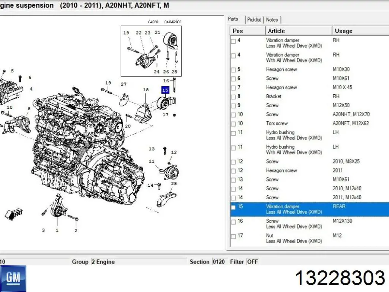Viewport: 389px width, 292px height.
Task: Click the GM logo icon
Action: click(x=13, y=279)
